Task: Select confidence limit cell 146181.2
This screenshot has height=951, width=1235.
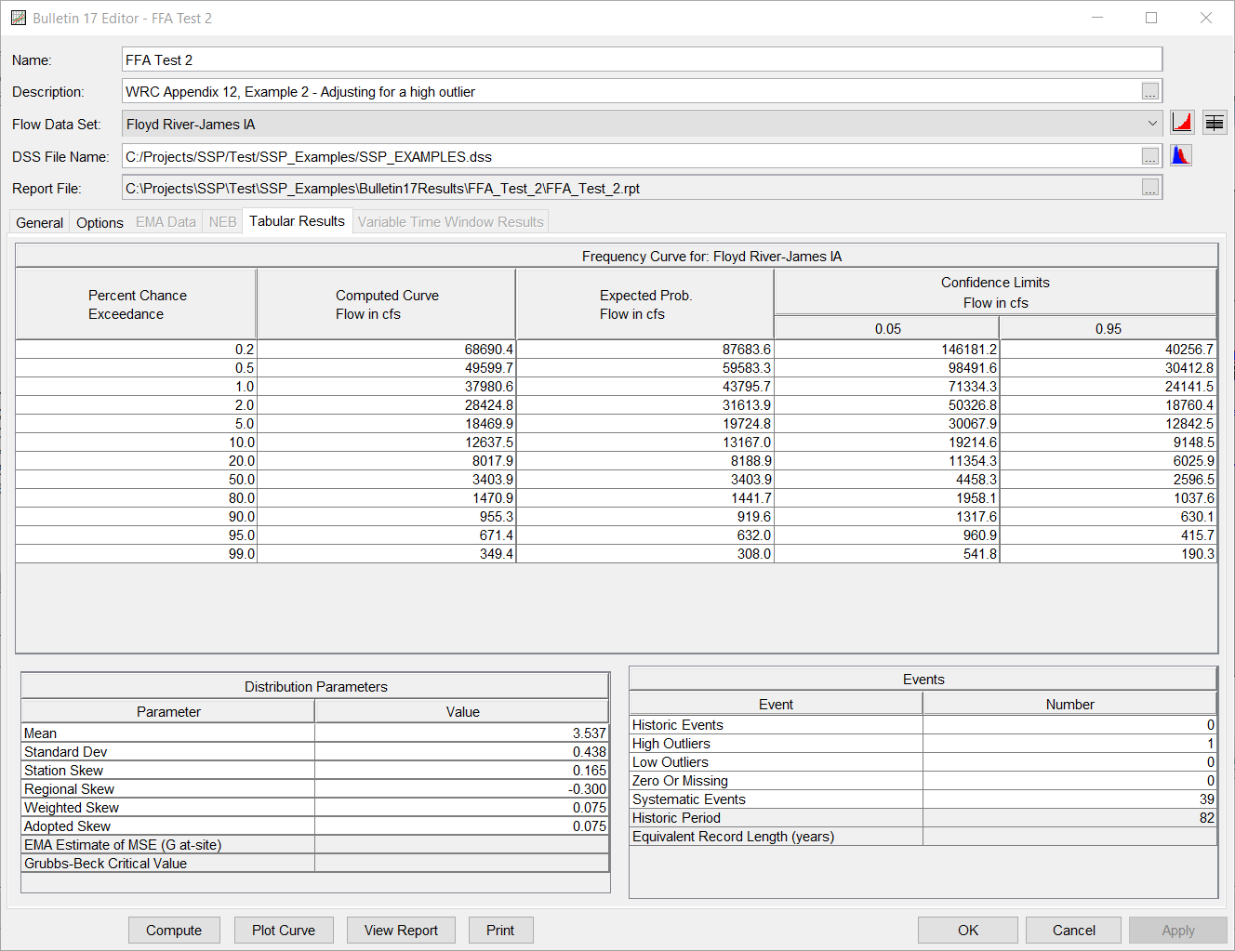Action: [x=887, y=350]
